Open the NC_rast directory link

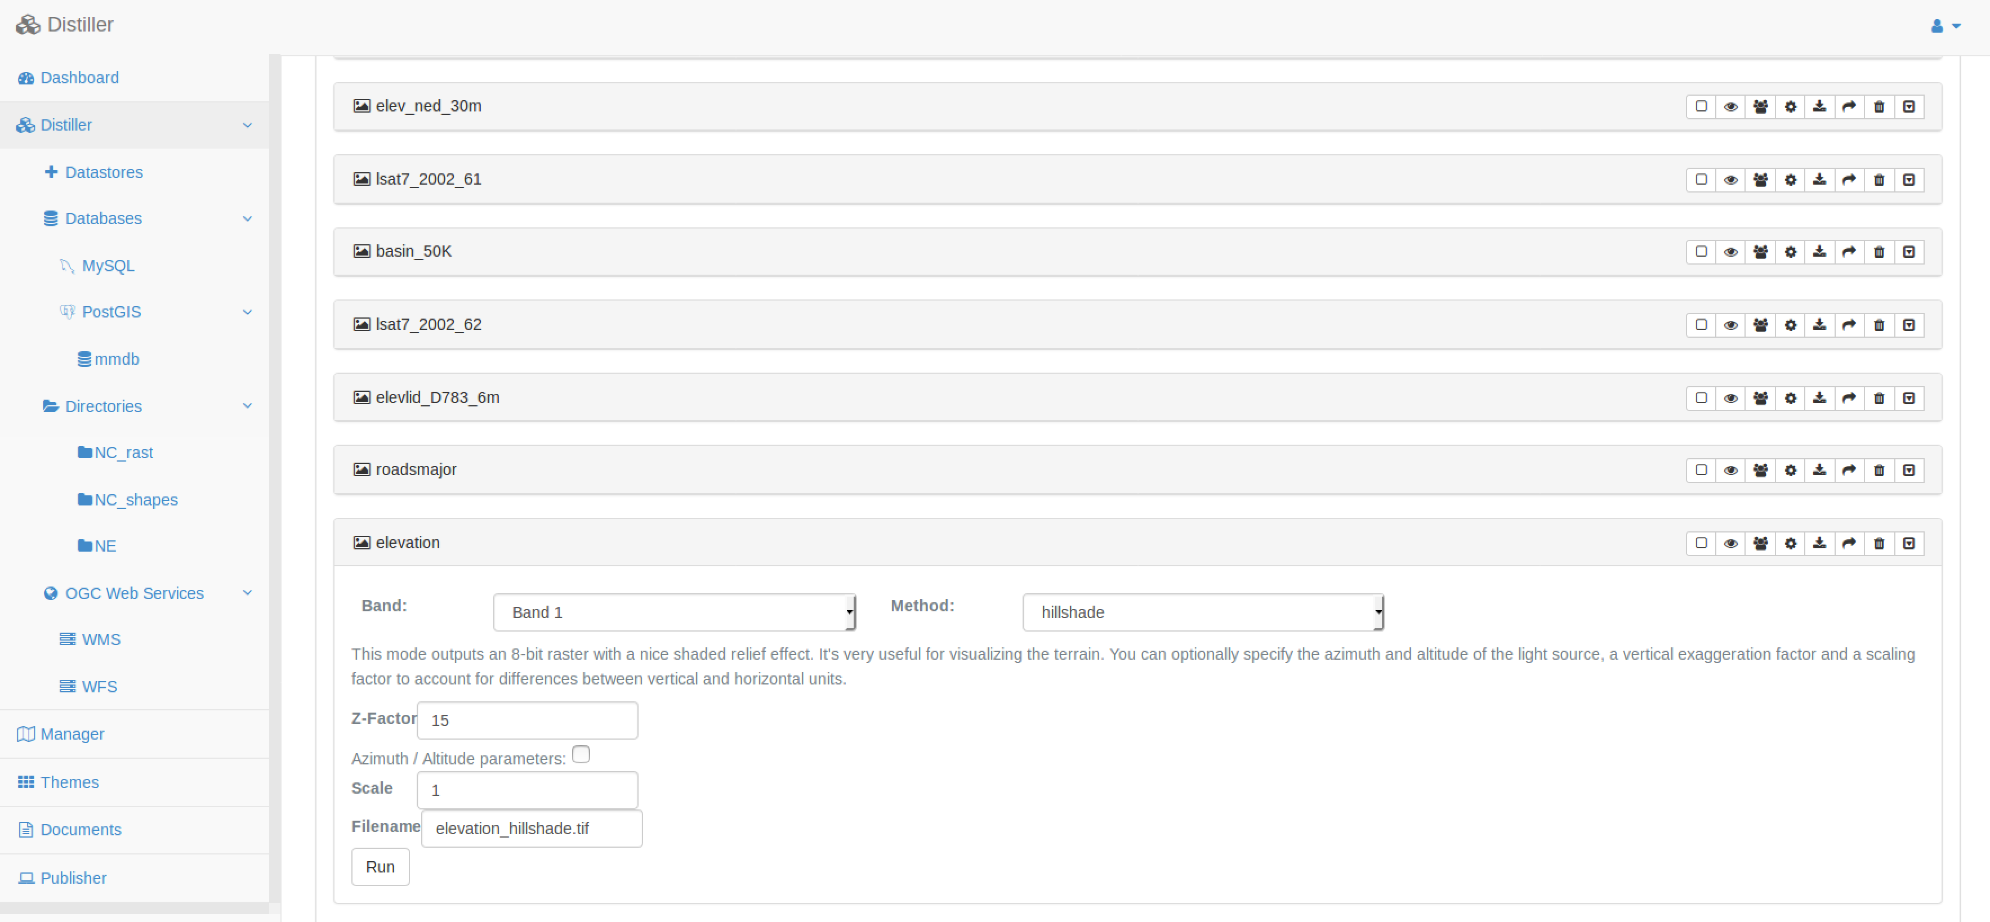coord(123,453)
